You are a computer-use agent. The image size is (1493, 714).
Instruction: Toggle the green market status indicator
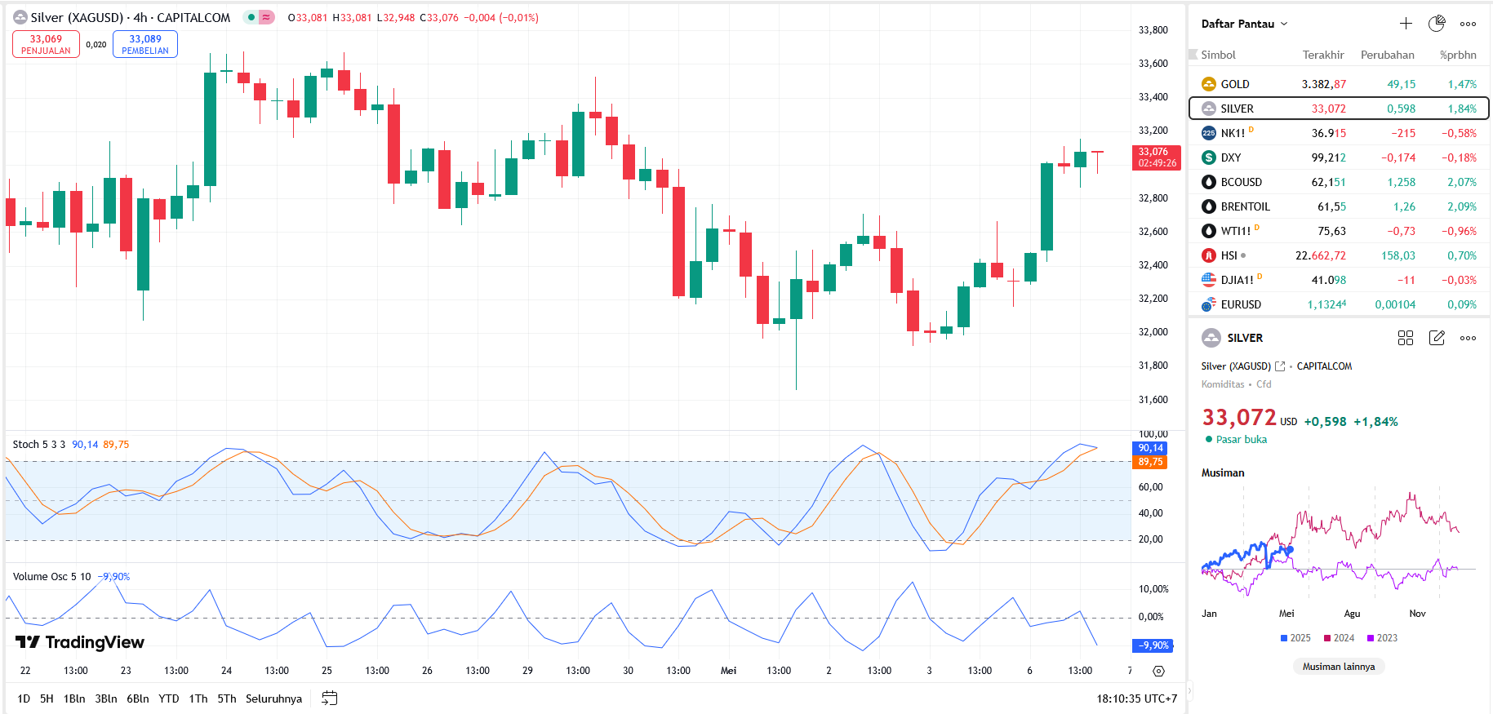pyautogui.click(x=252, y=17)
